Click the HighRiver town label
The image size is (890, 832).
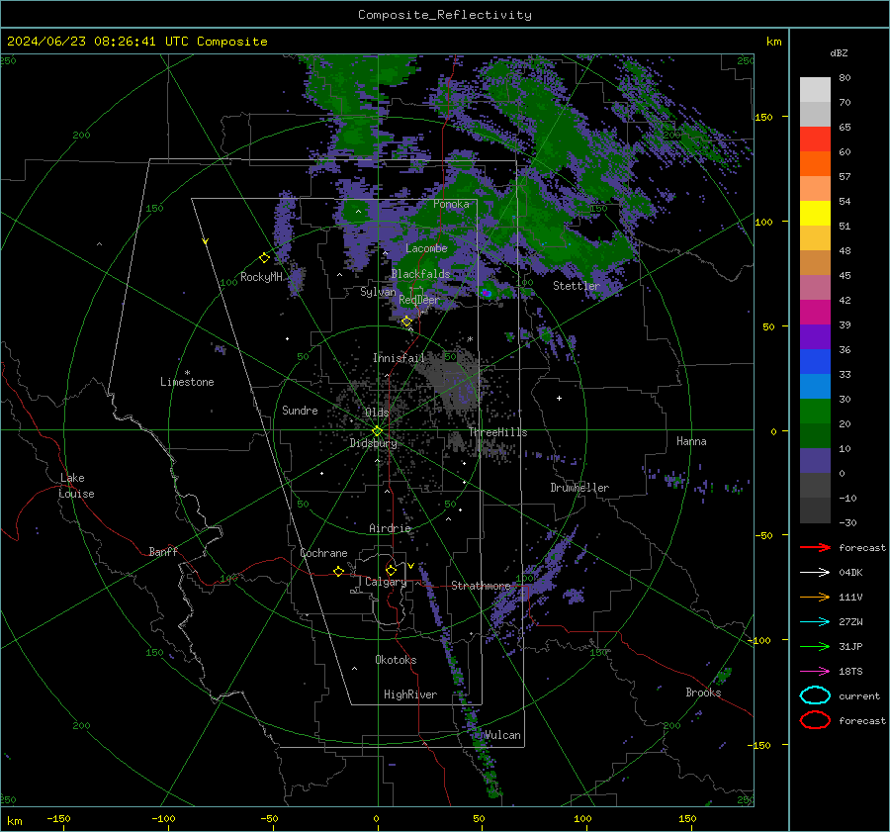click(410, 694)
